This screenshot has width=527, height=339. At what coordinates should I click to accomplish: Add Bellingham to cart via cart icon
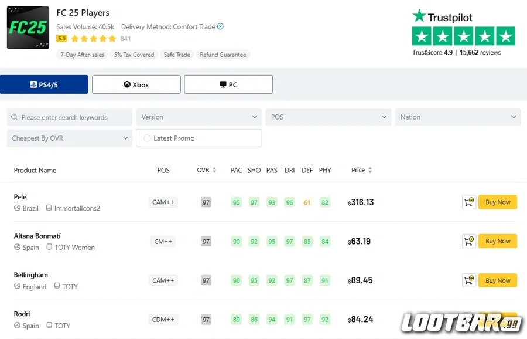click(x=469, y=280)
